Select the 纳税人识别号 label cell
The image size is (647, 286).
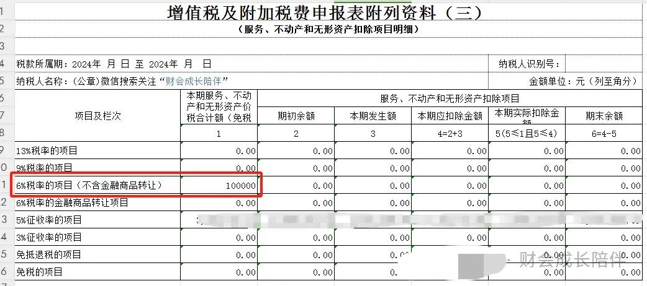527,64
